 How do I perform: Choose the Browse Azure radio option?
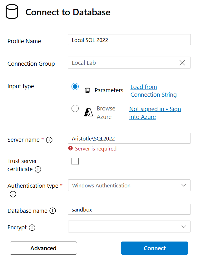75,109
